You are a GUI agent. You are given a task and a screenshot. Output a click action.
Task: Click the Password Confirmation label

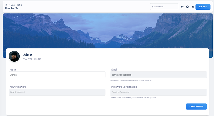coord(124,87)
